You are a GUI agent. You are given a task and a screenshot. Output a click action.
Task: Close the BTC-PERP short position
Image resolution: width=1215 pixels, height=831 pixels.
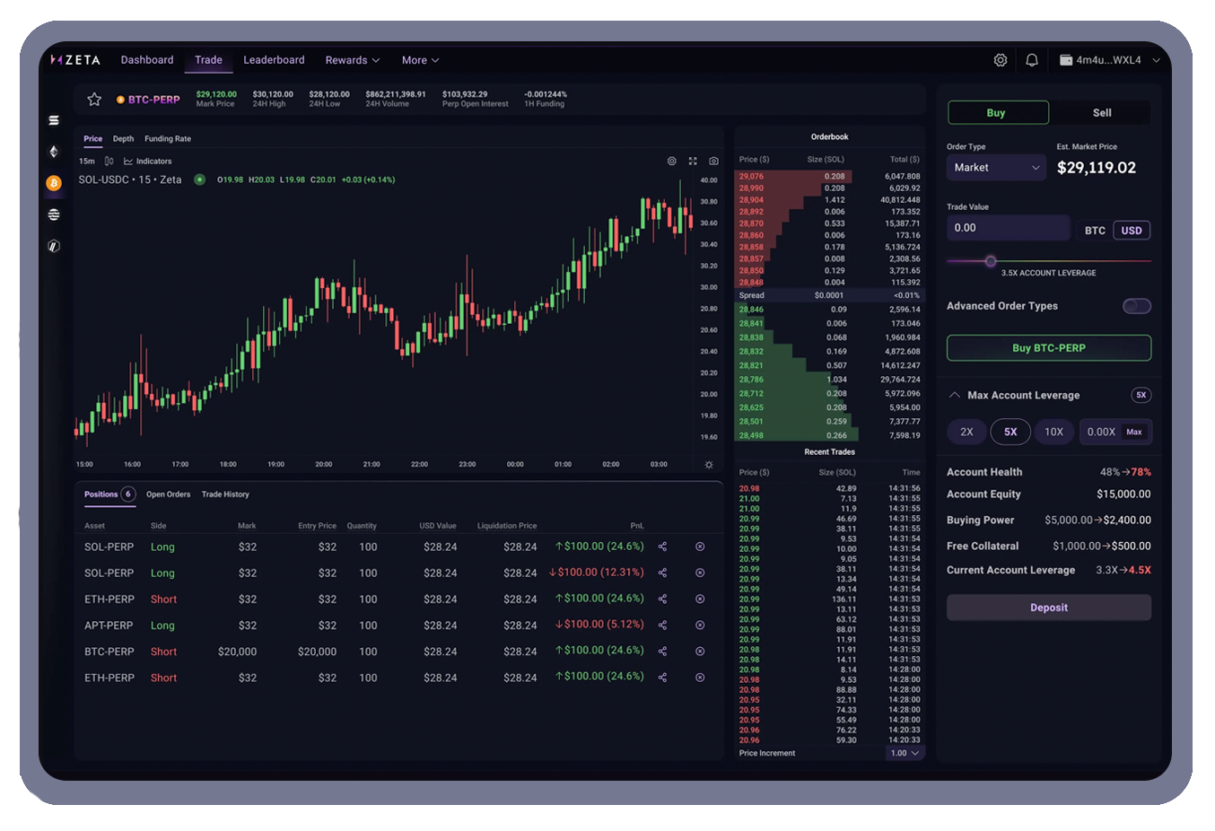point(700,652)
